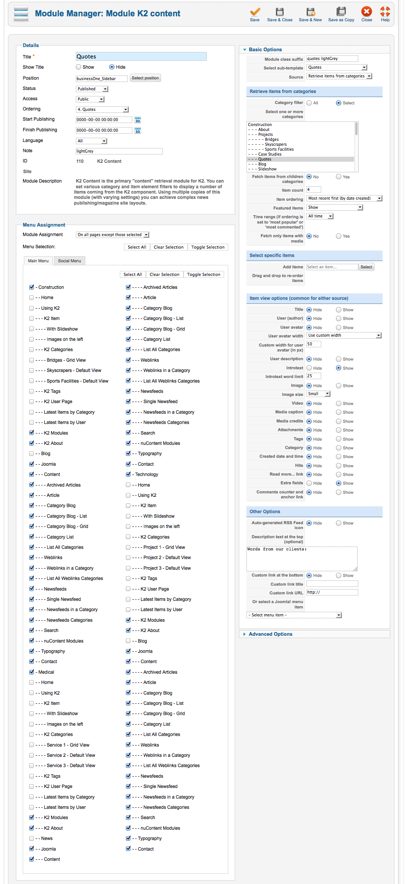The image size is (408, 884).
Task: Select Yes for Fetch items from children categories
Action: coord(339,177)
